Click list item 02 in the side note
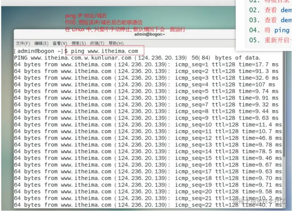The height and width of the screenshot is (211, 292). [x=270, y=10]
